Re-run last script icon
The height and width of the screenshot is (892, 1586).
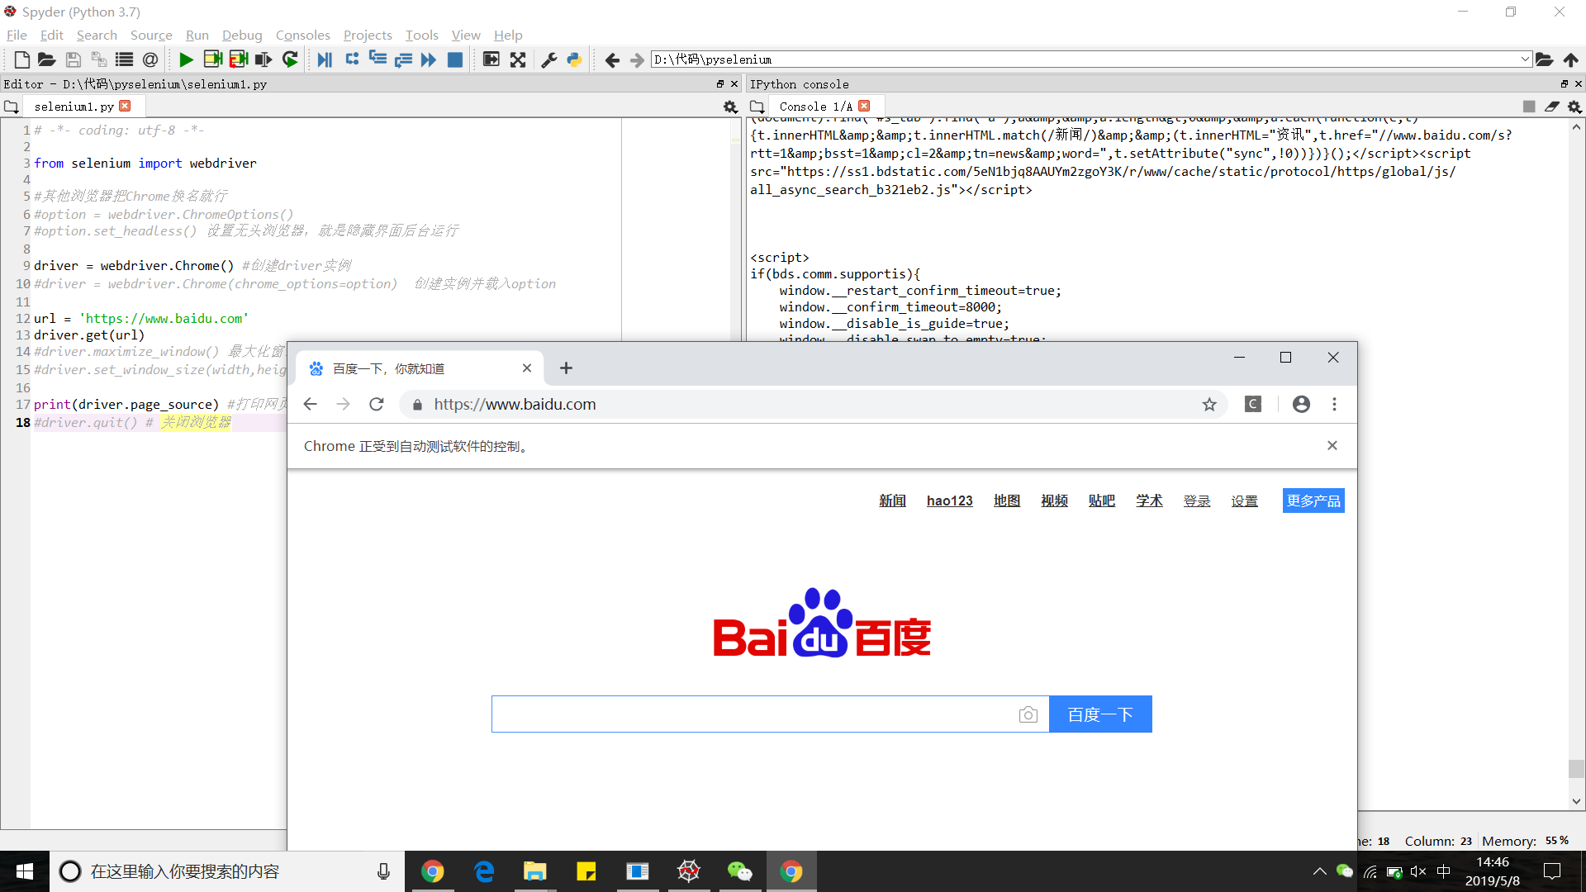(290, 59)
